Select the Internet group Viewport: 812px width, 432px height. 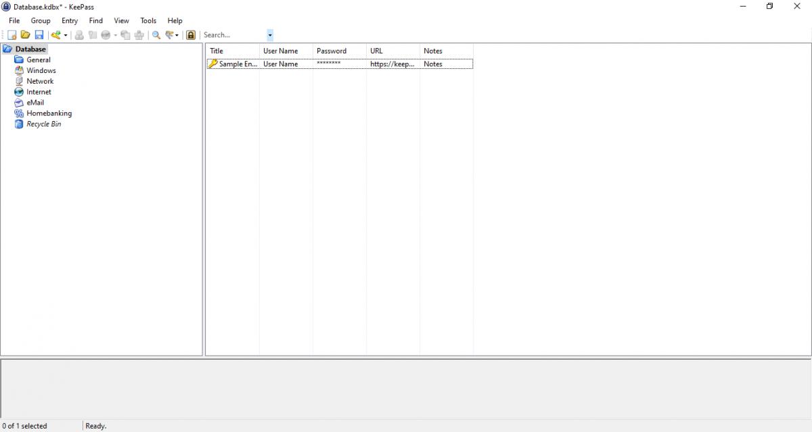click(39, 92)
